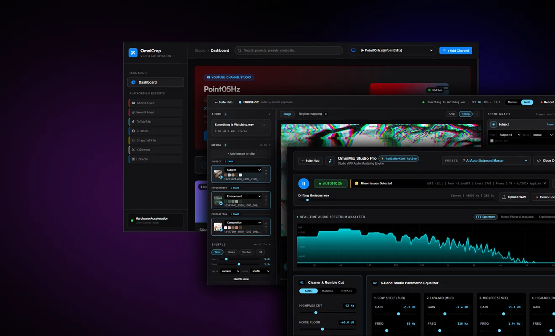Click the Subject layer icon in Scene Graph
The width and height of the screenshot is (555, 336).
click(494, 124)
